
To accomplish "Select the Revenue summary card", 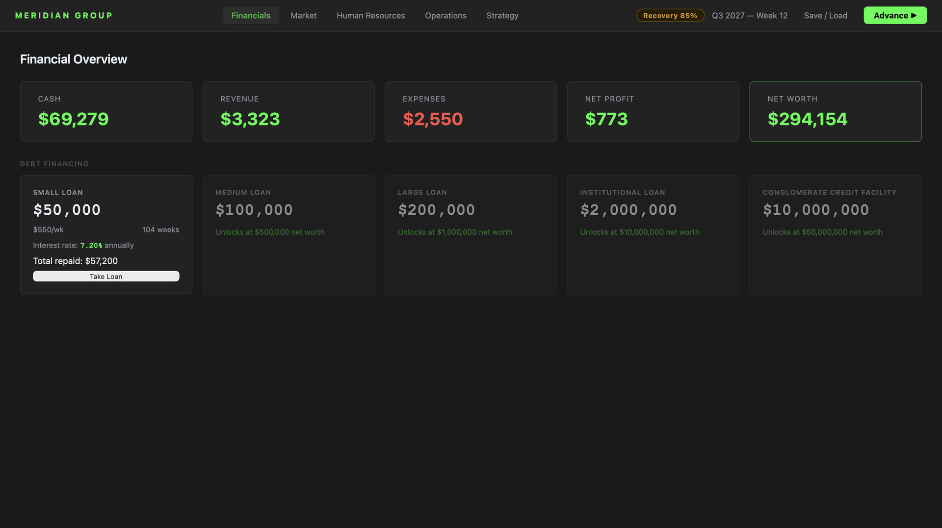I will click(x=288, y=111).
